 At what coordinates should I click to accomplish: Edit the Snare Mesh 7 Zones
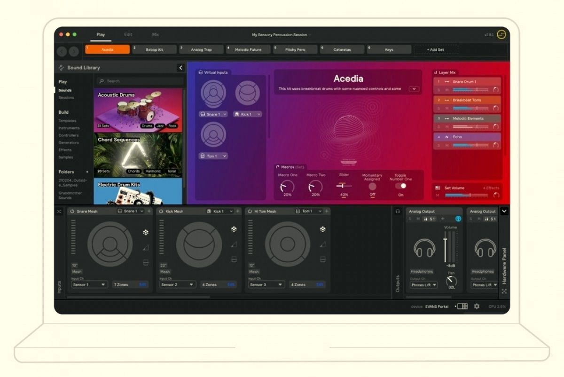point(143,284)
